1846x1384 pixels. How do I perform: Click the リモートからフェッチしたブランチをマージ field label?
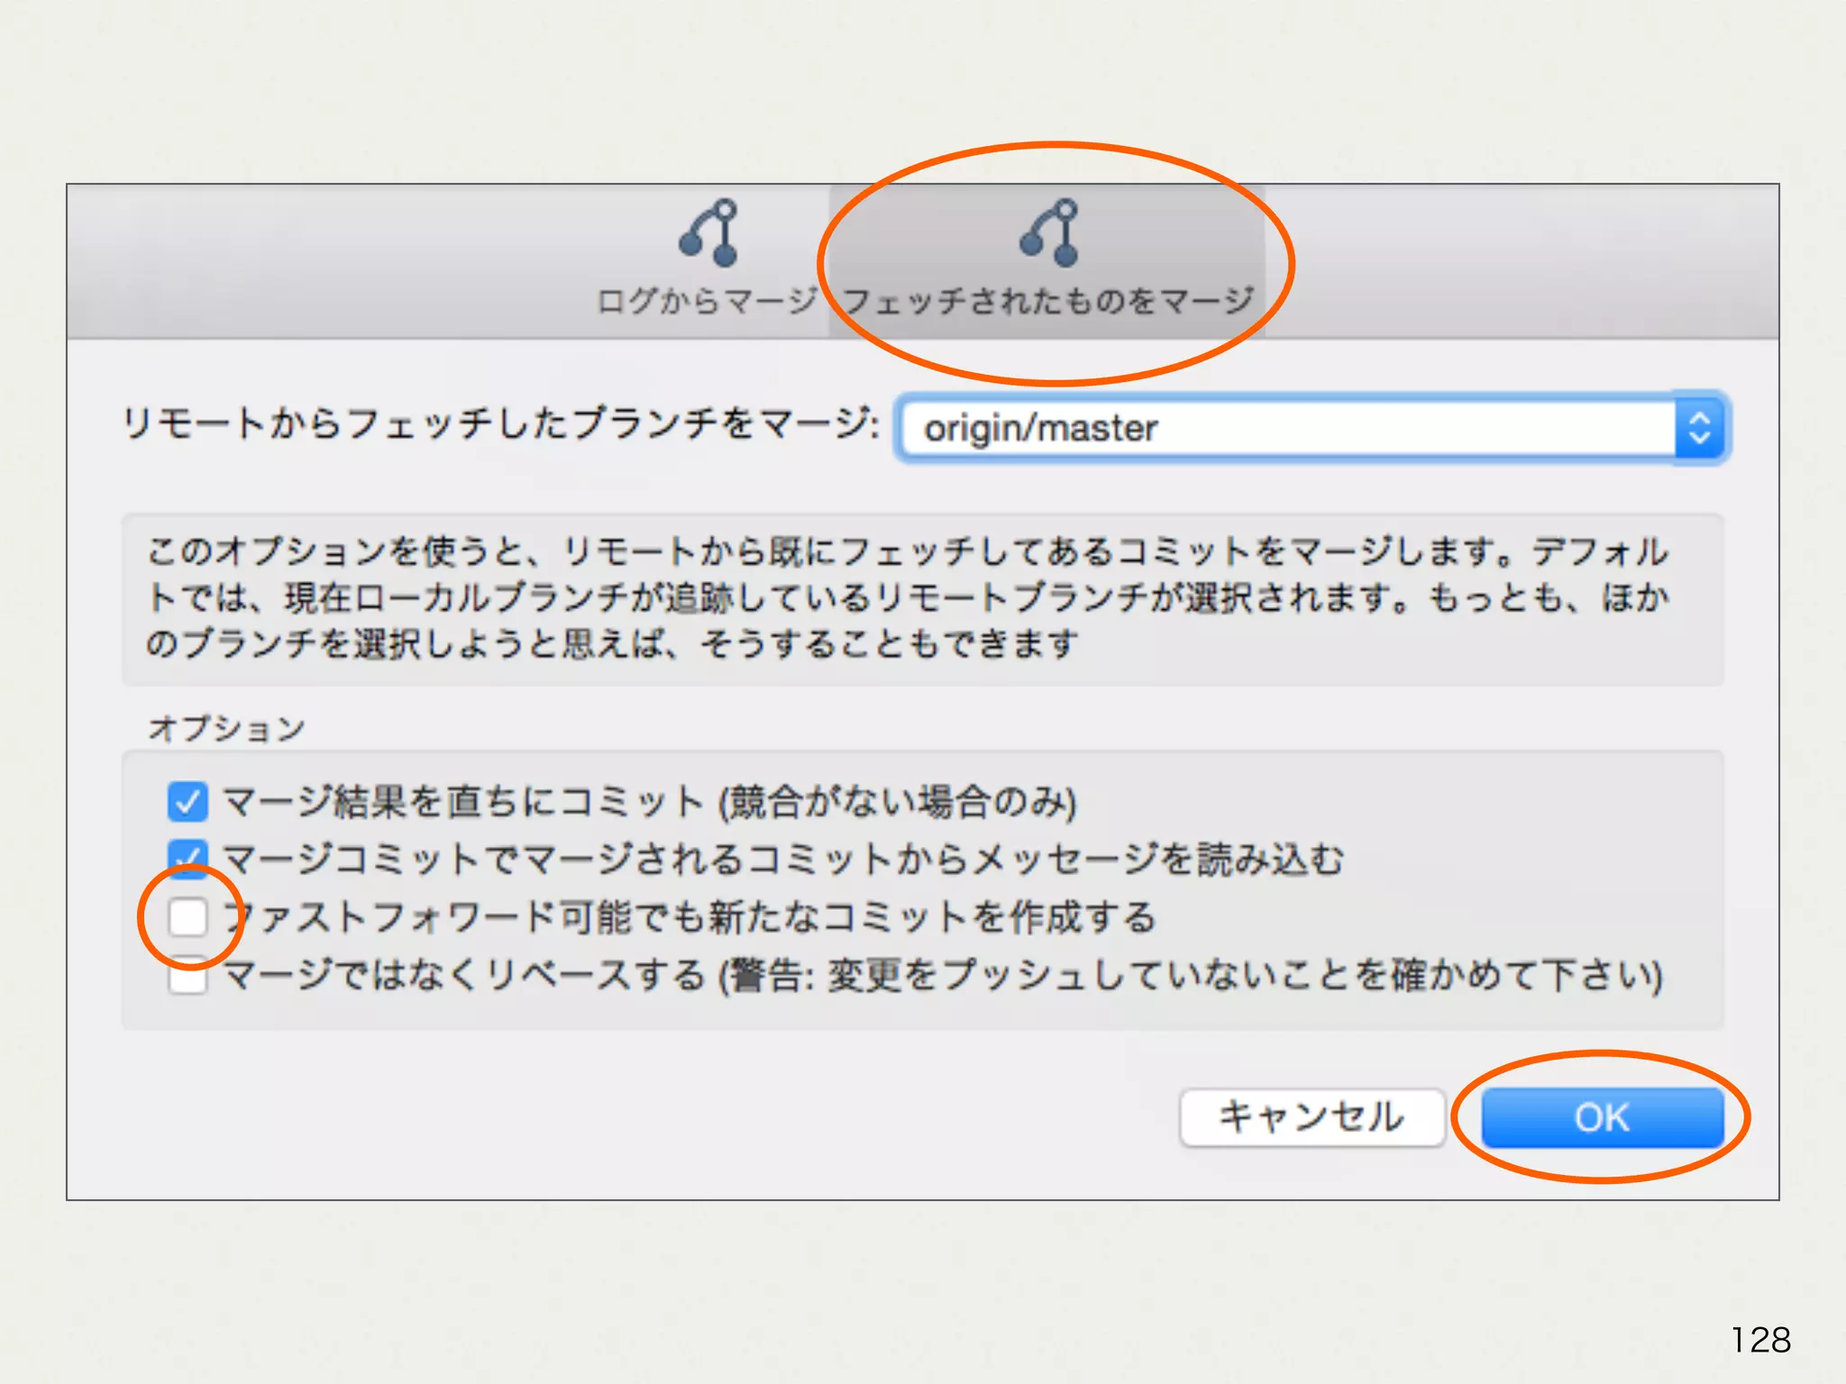click(500, 423)
